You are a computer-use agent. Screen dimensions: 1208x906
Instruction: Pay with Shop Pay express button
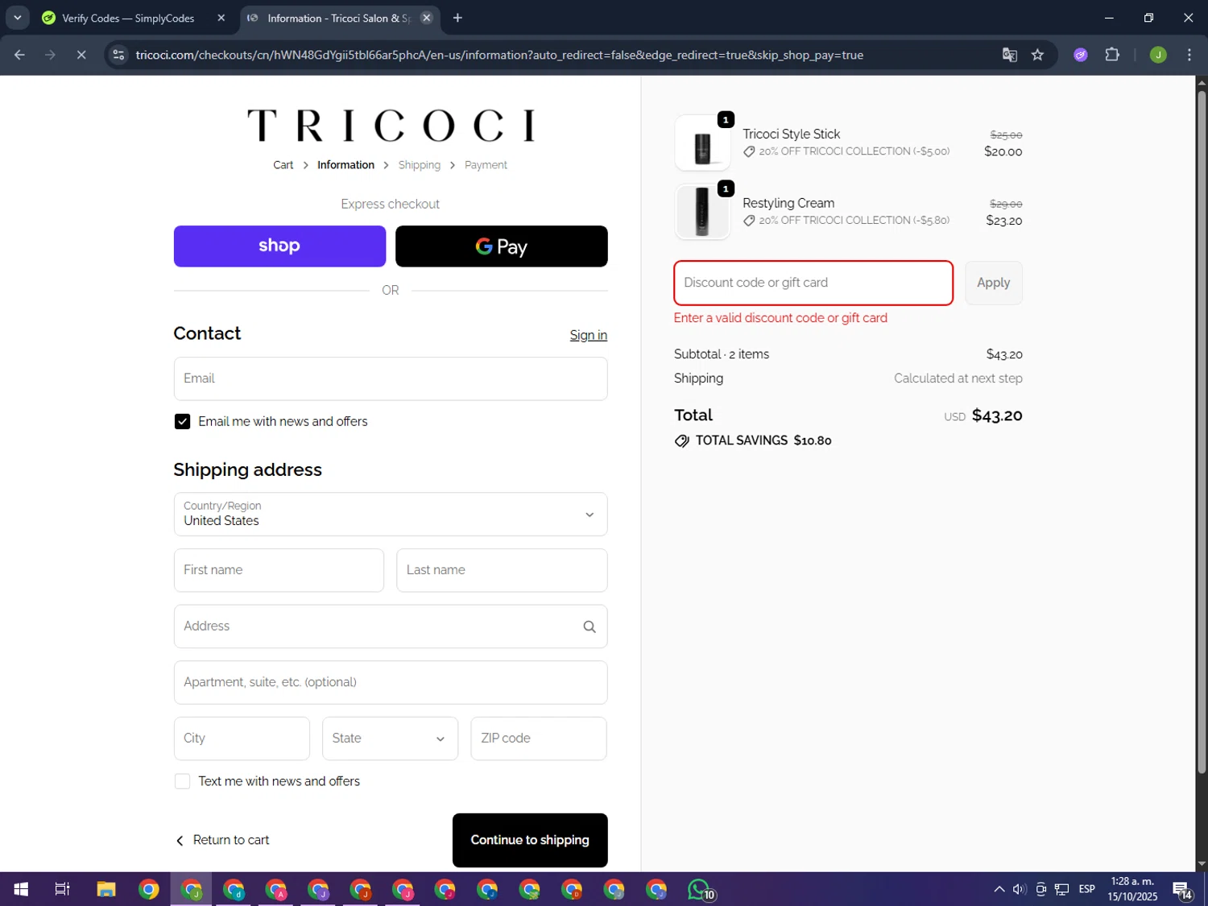pyautogui.click(x=279, y=246)
